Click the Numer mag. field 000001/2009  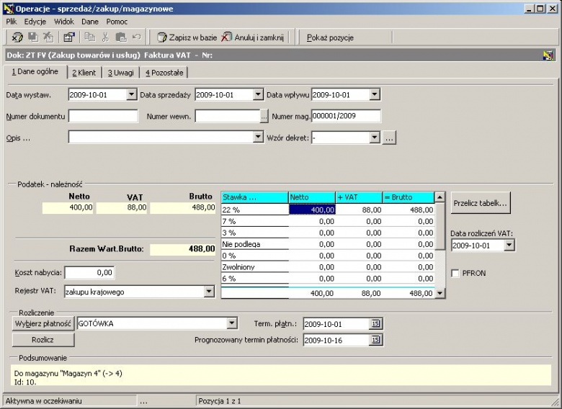(x=346, y=116)
